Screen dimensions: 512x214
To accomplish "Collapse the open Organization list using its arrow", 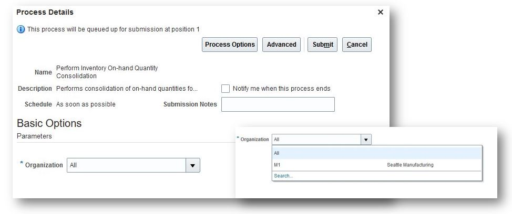I will click(x=366, y=140).
